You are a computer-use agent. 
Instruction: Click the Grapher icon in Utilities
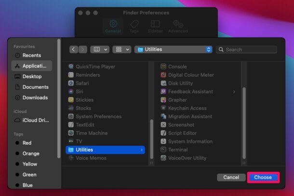[164, 100]
